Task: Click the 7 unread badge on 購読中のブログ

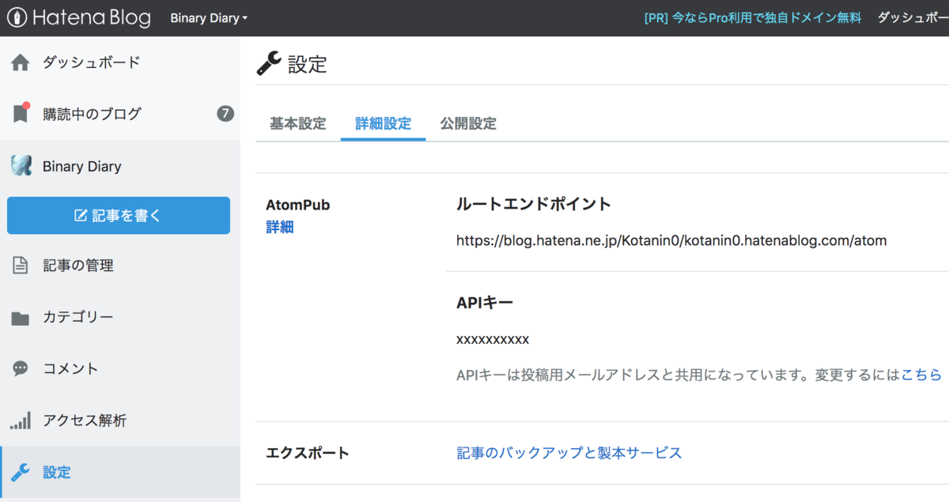Action: click(x=225, y=114)
